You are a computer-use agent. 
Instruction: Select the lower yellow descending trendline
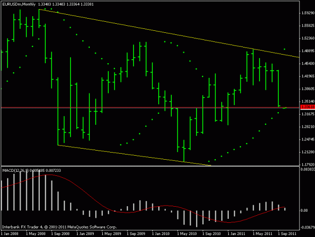[134, 155]
